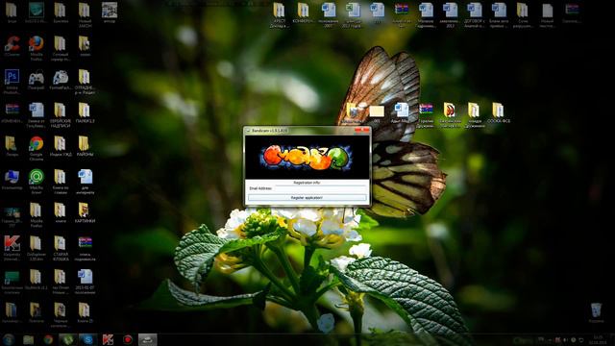615x346 pixels.
Task: Select the КОНФЕРЕН... folder in the top row
Action: point(303,12)
